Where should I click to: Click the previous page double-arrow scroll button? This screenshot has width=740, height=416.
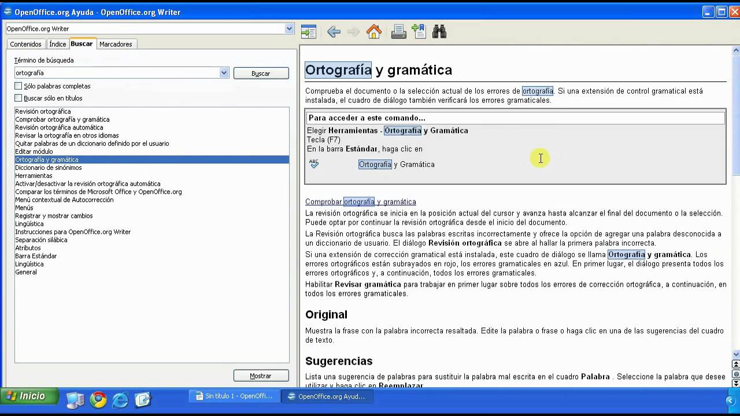(736, 364)
